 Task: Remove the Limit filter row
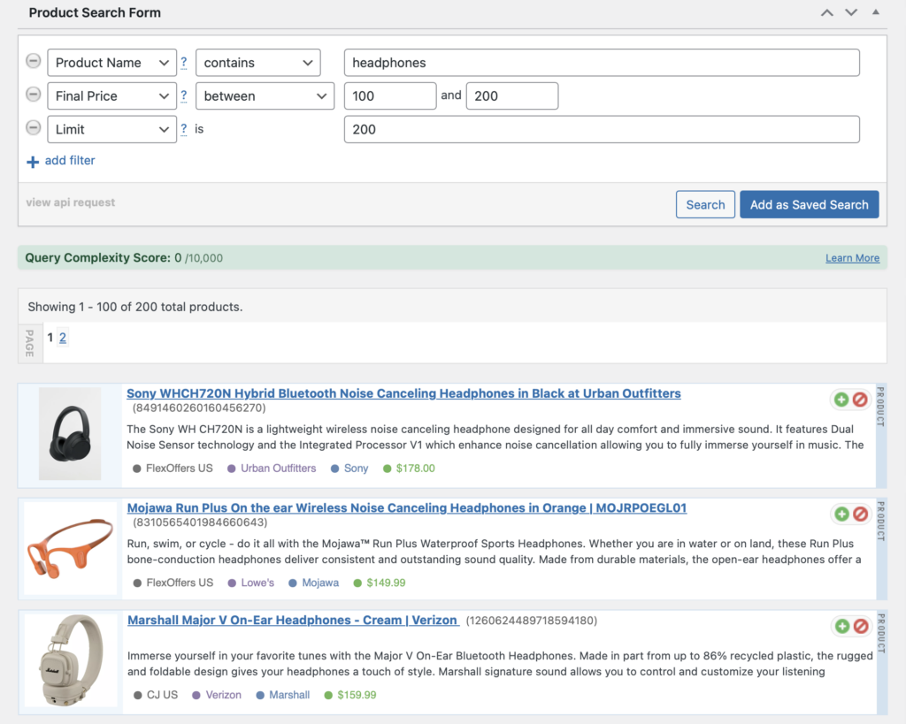[33, 128]
